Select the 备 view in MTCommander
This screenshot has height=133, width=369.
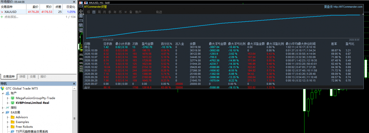(x=131, y=12)
